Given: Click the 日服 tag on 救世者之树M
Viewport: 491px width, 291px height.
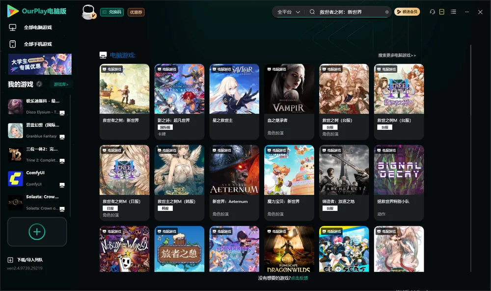Looking at the screenshot, I should click(x=110, y=208).
